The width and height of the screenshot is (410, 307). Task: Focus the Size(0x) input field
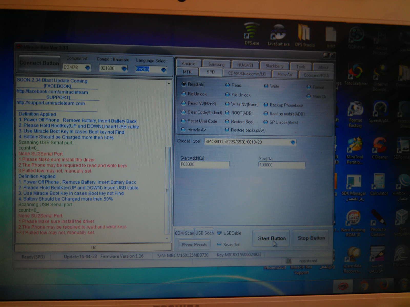point(282,165)
